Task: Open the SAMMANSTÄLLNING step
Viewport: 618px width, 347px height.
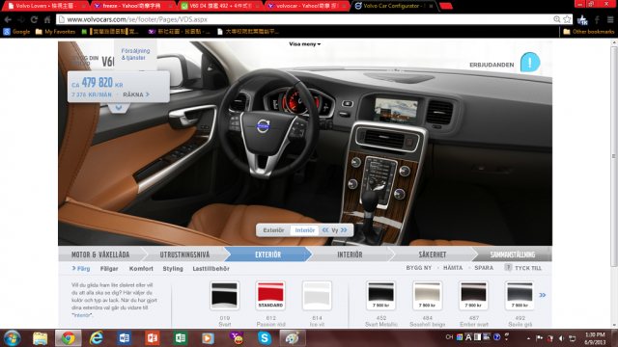Action: coord(513,254)
